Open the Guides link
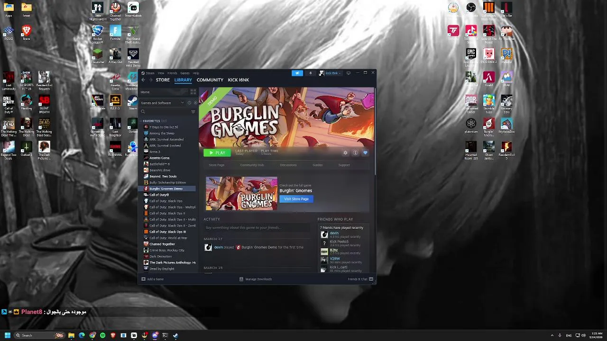Image resolution: width=607 pixels, height=341 pixels. coord(318,165)
